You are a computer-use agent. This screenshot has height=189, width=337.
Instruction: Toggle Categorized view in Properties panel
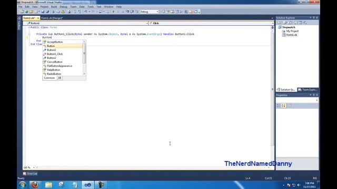click(x=279, y=106)
